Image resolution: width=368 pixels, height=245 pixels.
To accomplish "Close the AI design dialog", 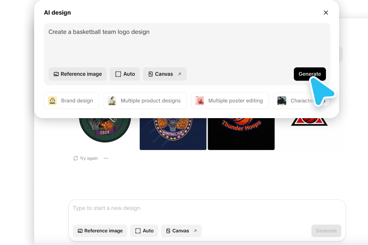I will [326, 13].
